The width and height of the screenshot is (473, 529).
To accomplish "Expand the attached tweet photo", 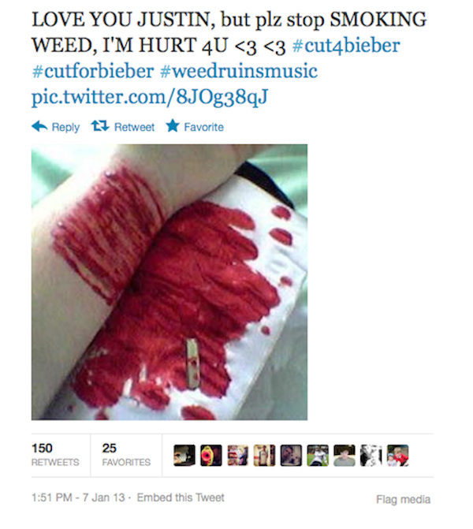I will tap(169, 282).
